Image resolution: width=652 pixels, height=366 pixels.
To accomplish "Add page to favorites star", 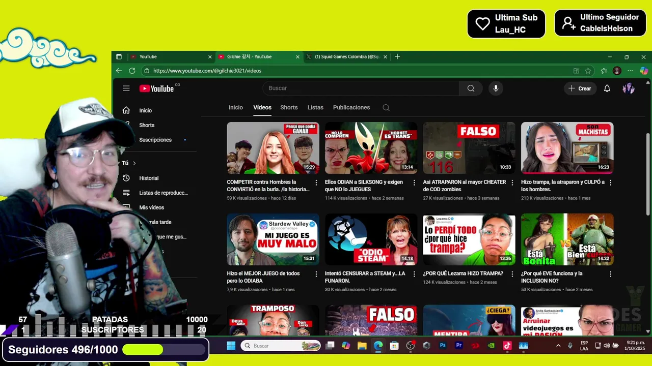I will point(588,71).
